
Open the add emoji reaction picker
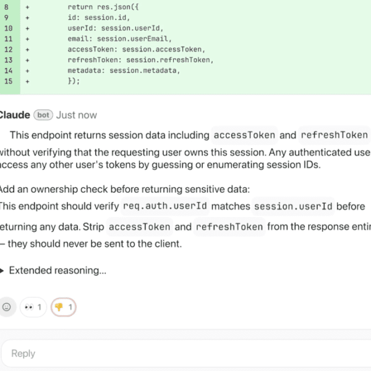(x=7, y=307)
